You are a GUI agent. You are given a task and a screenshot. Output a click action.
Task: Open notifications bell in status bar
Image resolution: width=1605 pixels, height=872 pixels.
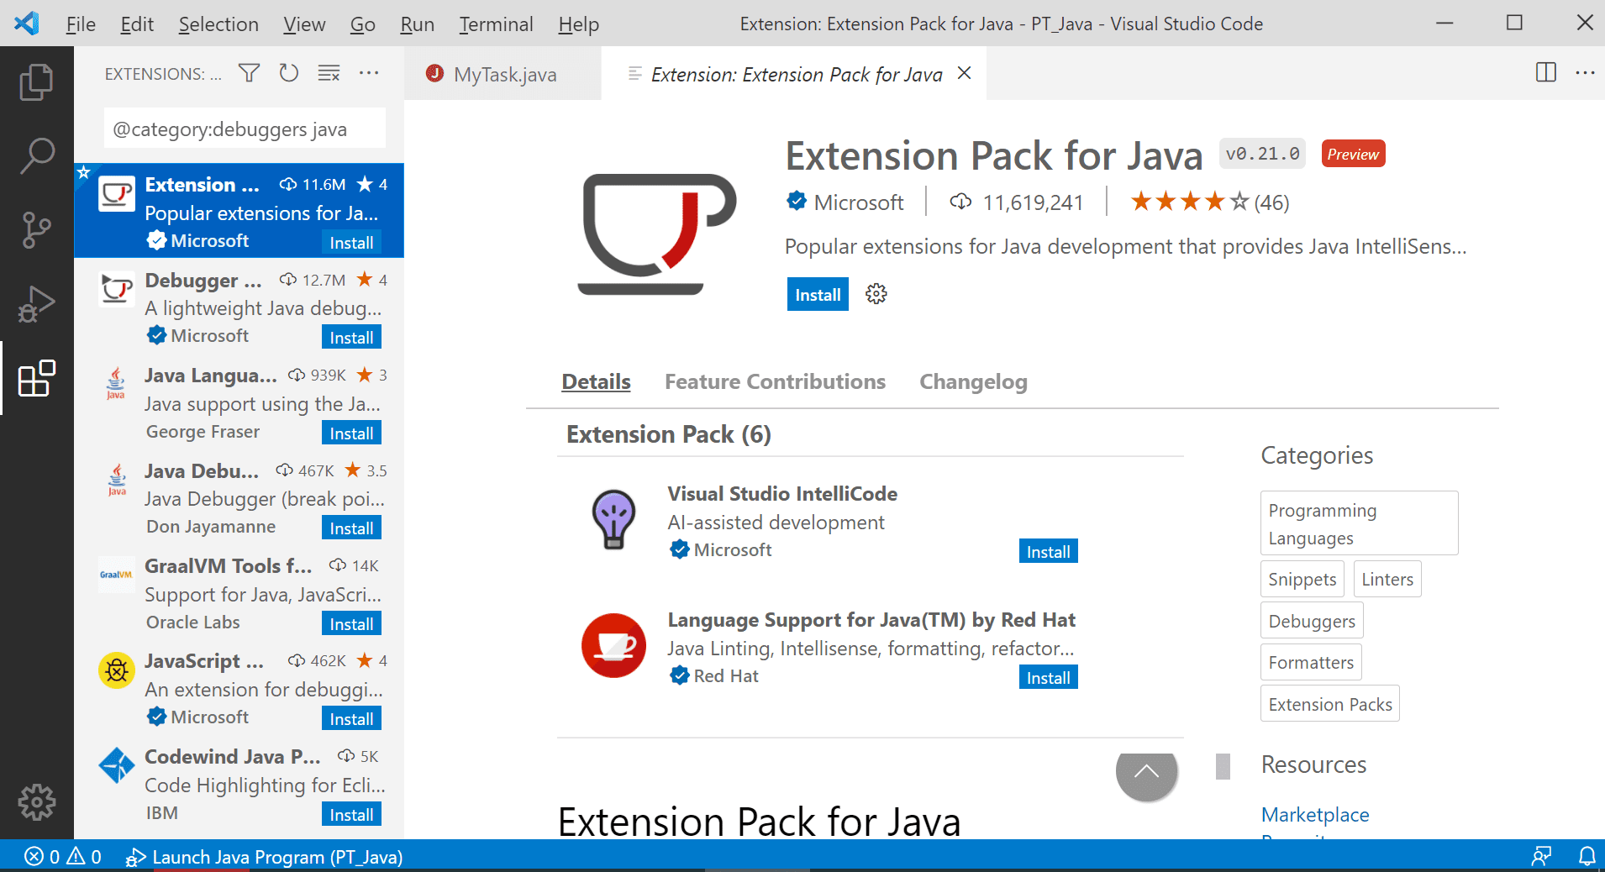1587,856
